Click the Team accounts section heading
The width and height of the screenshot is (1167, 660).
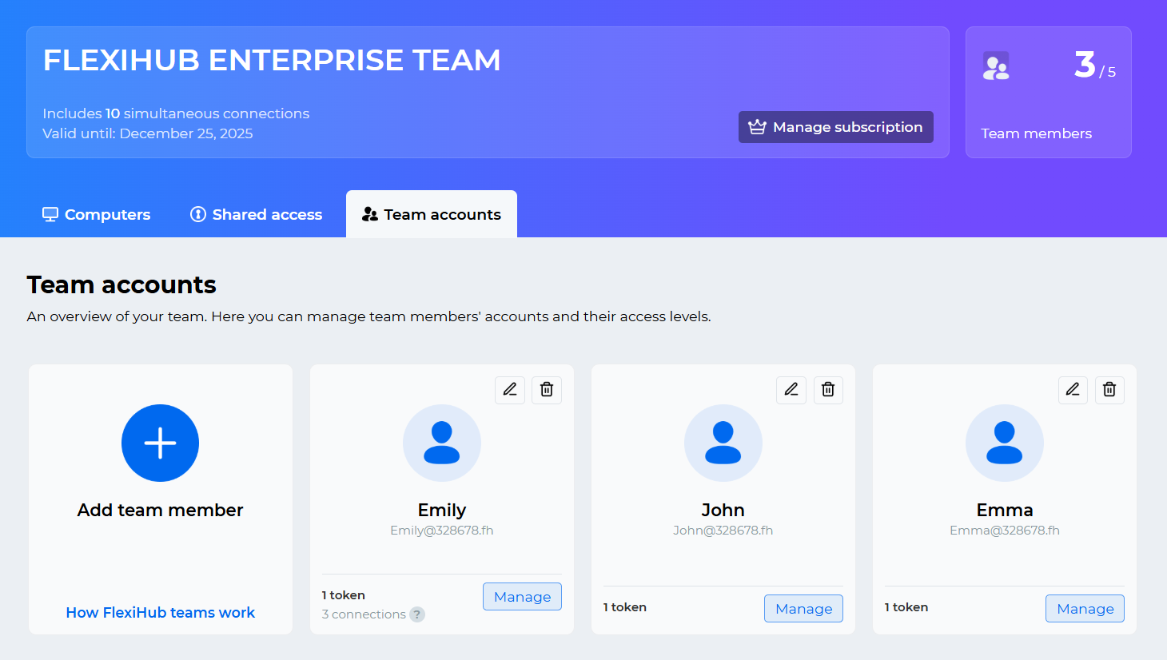tap(121, 284)
